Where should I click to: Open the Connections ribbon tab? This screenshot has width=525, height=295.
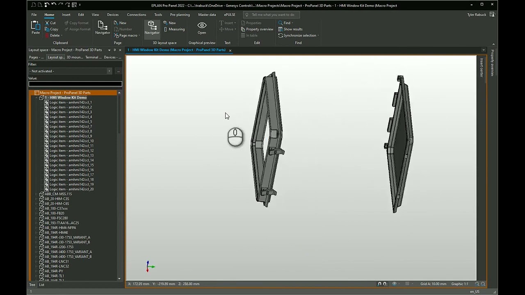(136, 15)
